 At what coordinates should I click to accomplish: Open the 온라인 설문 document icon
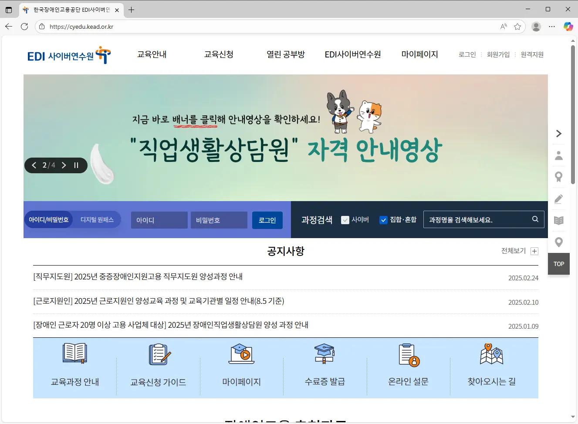pyautogui.click(x=409, y=355)
